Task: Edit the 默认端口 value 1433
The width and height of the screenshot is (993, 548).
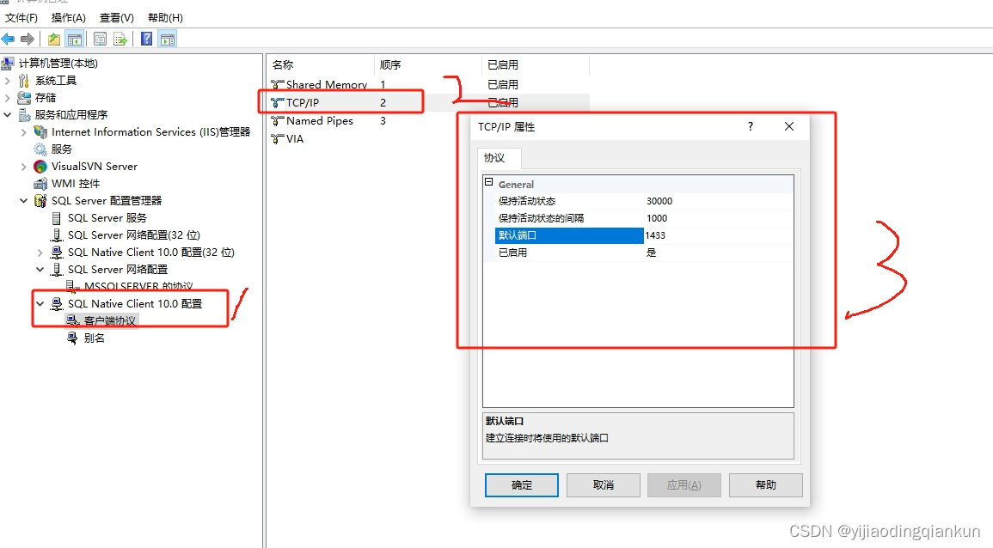Action: point(718,235)
